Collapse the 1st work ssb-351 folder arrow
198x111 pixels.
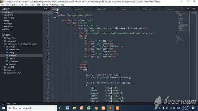(3, 44)
